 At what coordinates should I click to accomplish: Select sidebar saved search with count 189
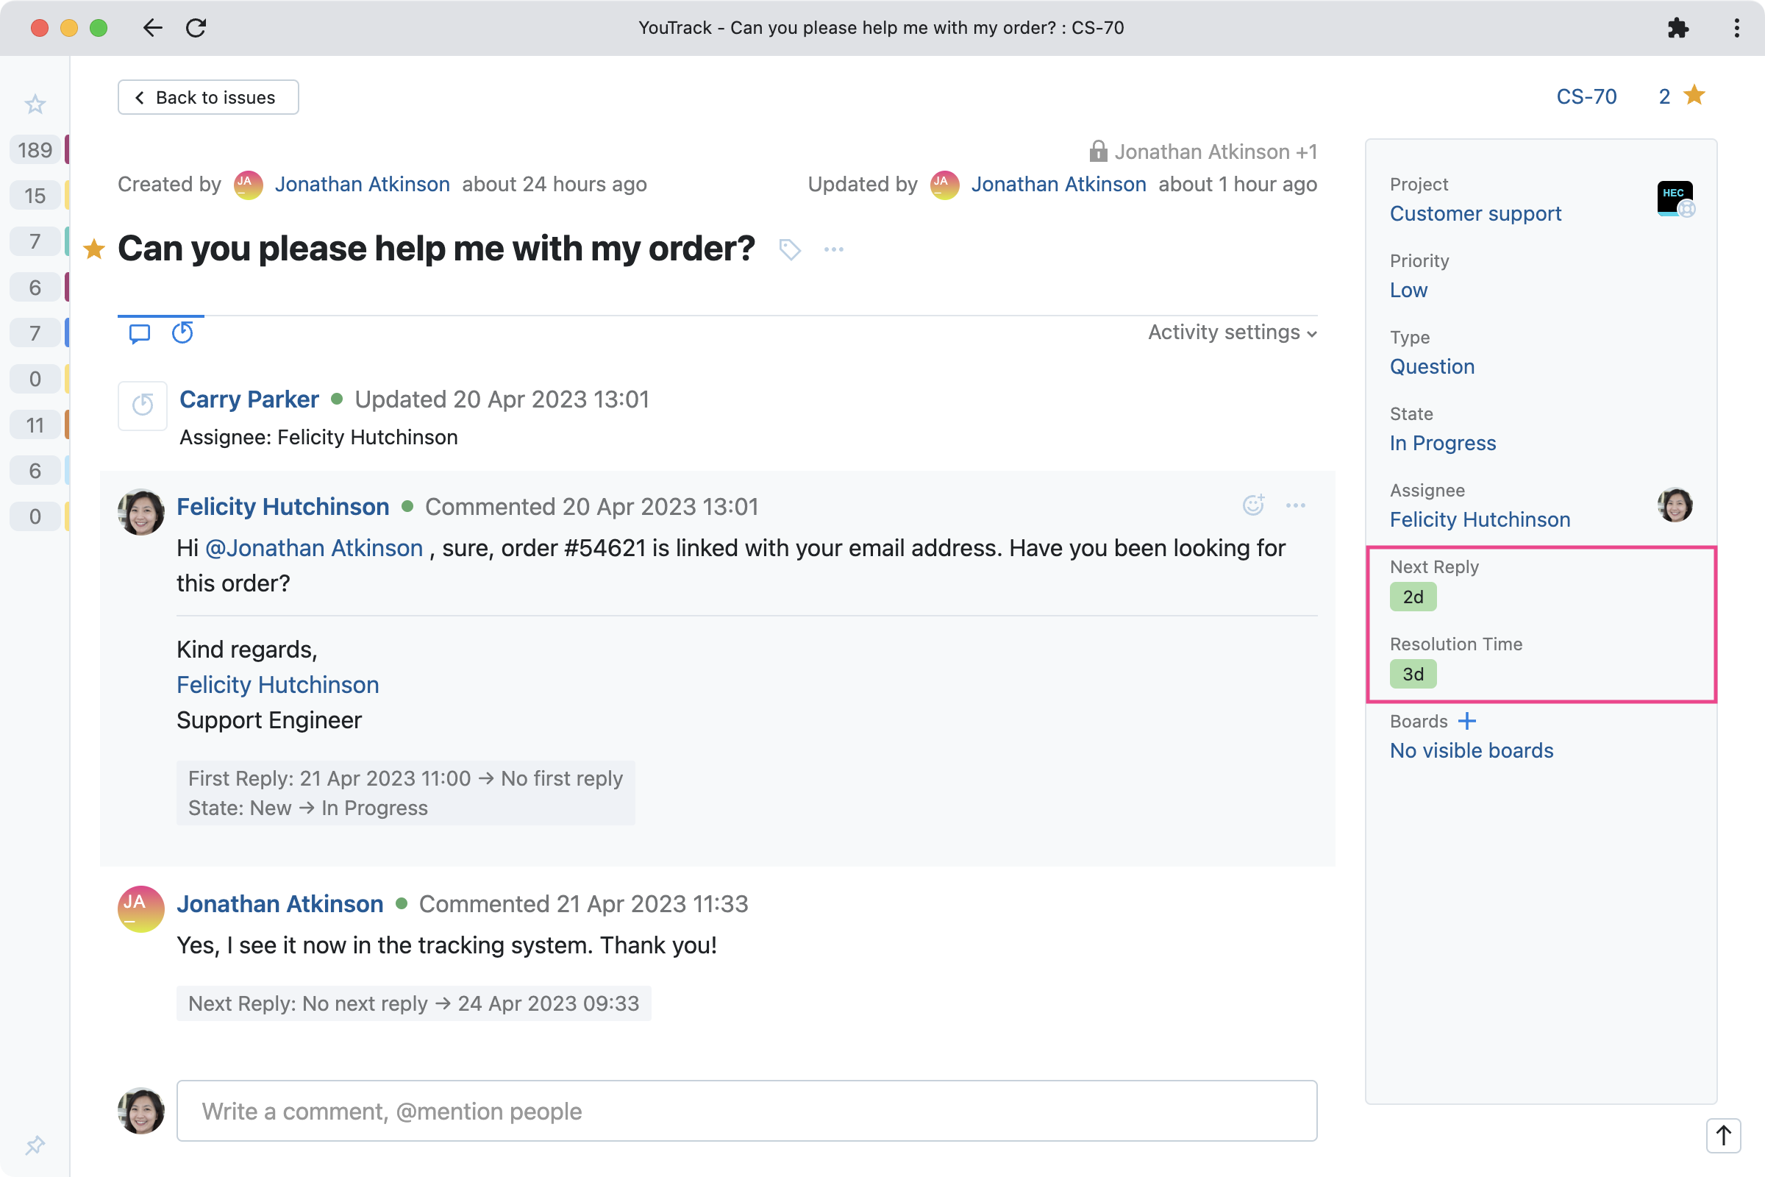tap(35, 150)
